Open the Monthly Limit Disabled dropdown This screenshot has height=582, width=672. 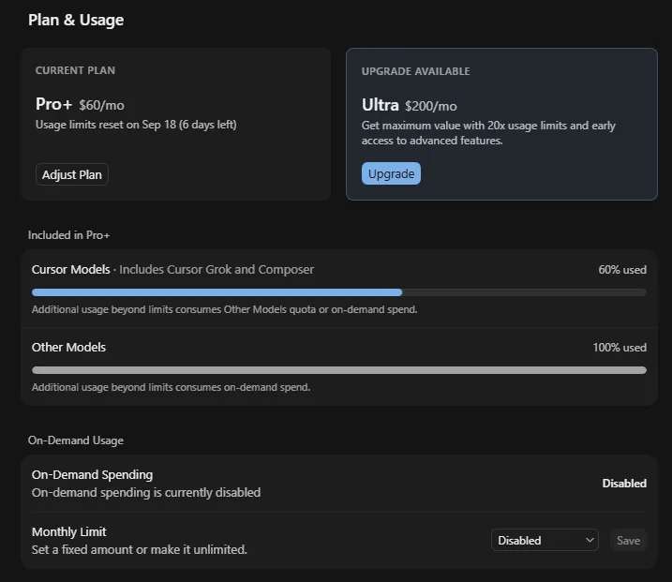545,540
